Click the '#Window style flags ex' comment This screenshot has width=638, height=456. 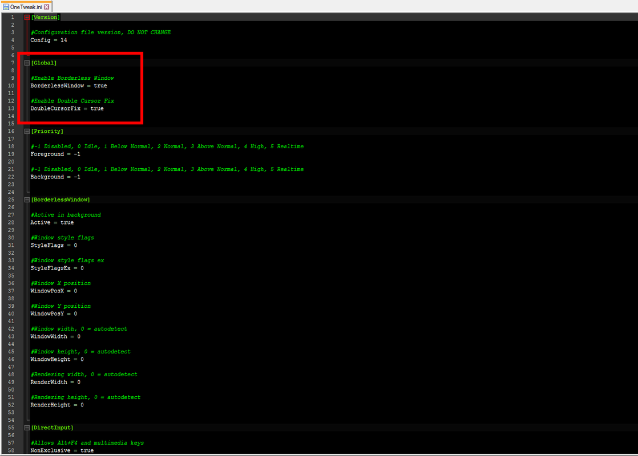pyautogui.click(x=67, y=260)
